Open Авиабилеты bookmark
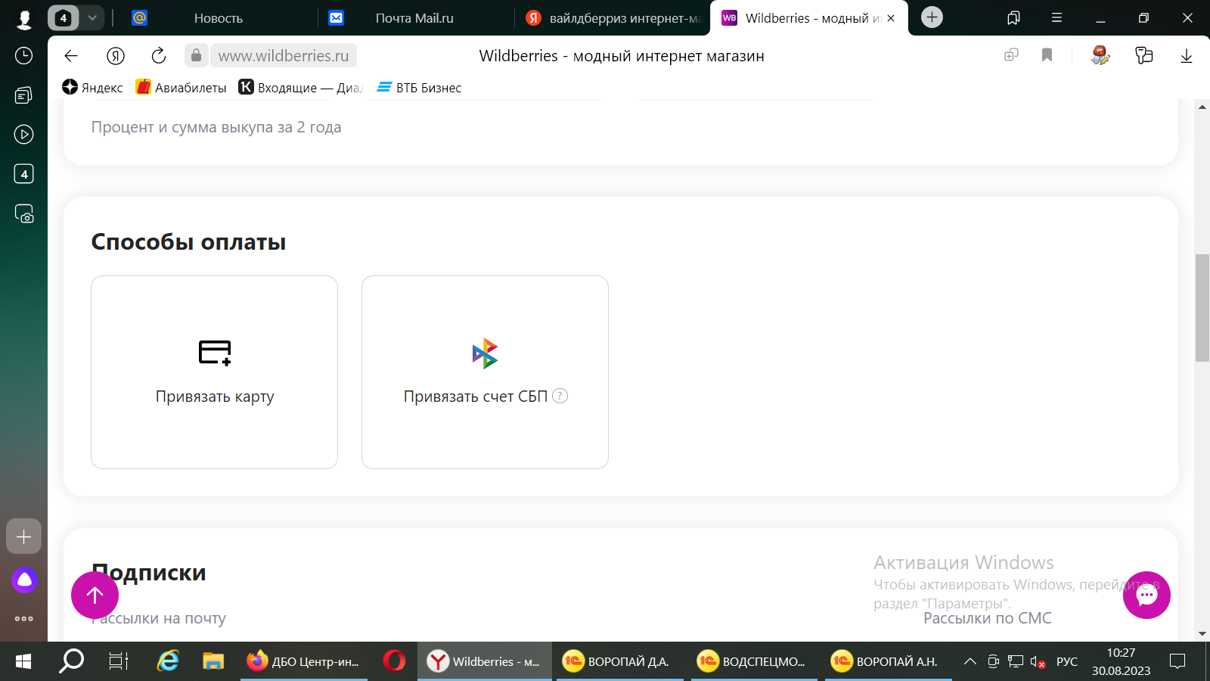The height and width of the screenshot is (681, 1210). click(181, 88)
